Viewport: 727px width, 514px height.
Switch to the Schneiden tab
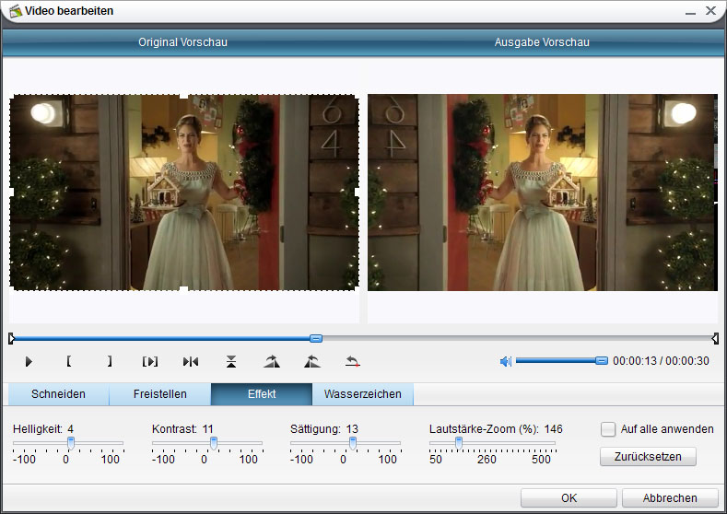58,394
